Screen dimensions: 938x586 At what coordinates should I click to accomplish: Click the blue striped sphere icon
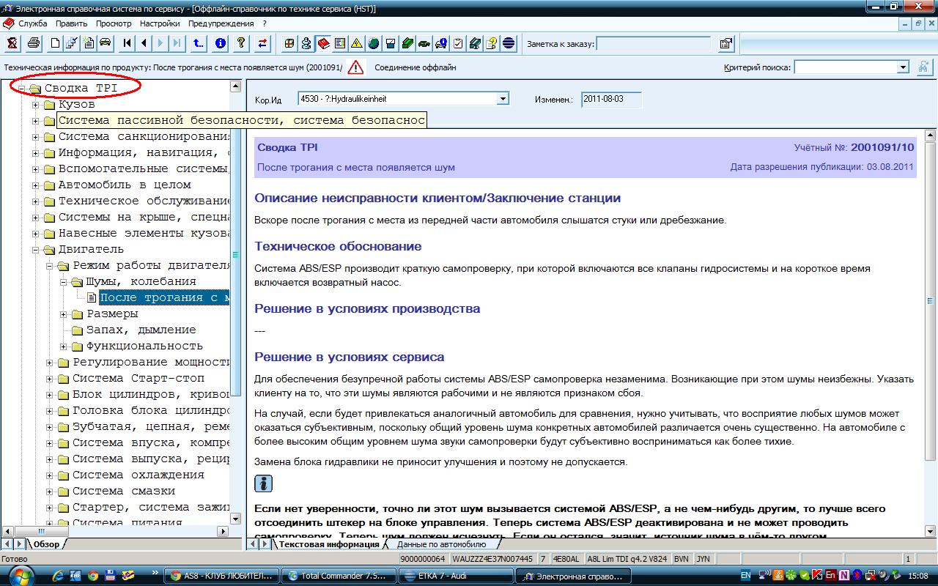click(x=509, y=43)
